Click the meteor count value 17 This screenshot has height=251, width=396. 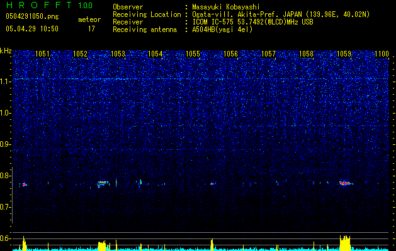(x=91, y=29)
